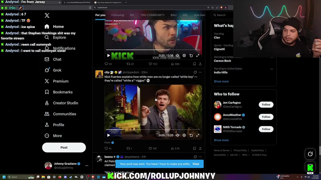The width and height of the screenshot is (321, 180).
Task: Follow Jen Carfagno
Action: 266,104
